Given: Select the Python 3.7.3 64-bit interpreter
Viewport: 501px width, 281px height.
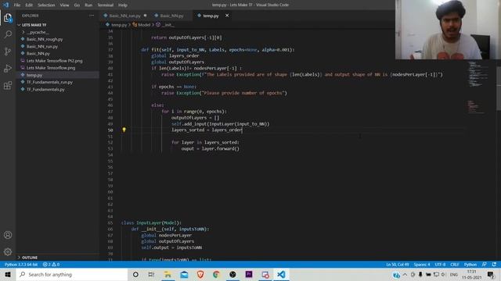Looking at the screenshot, I should click(x=21, y=265).
